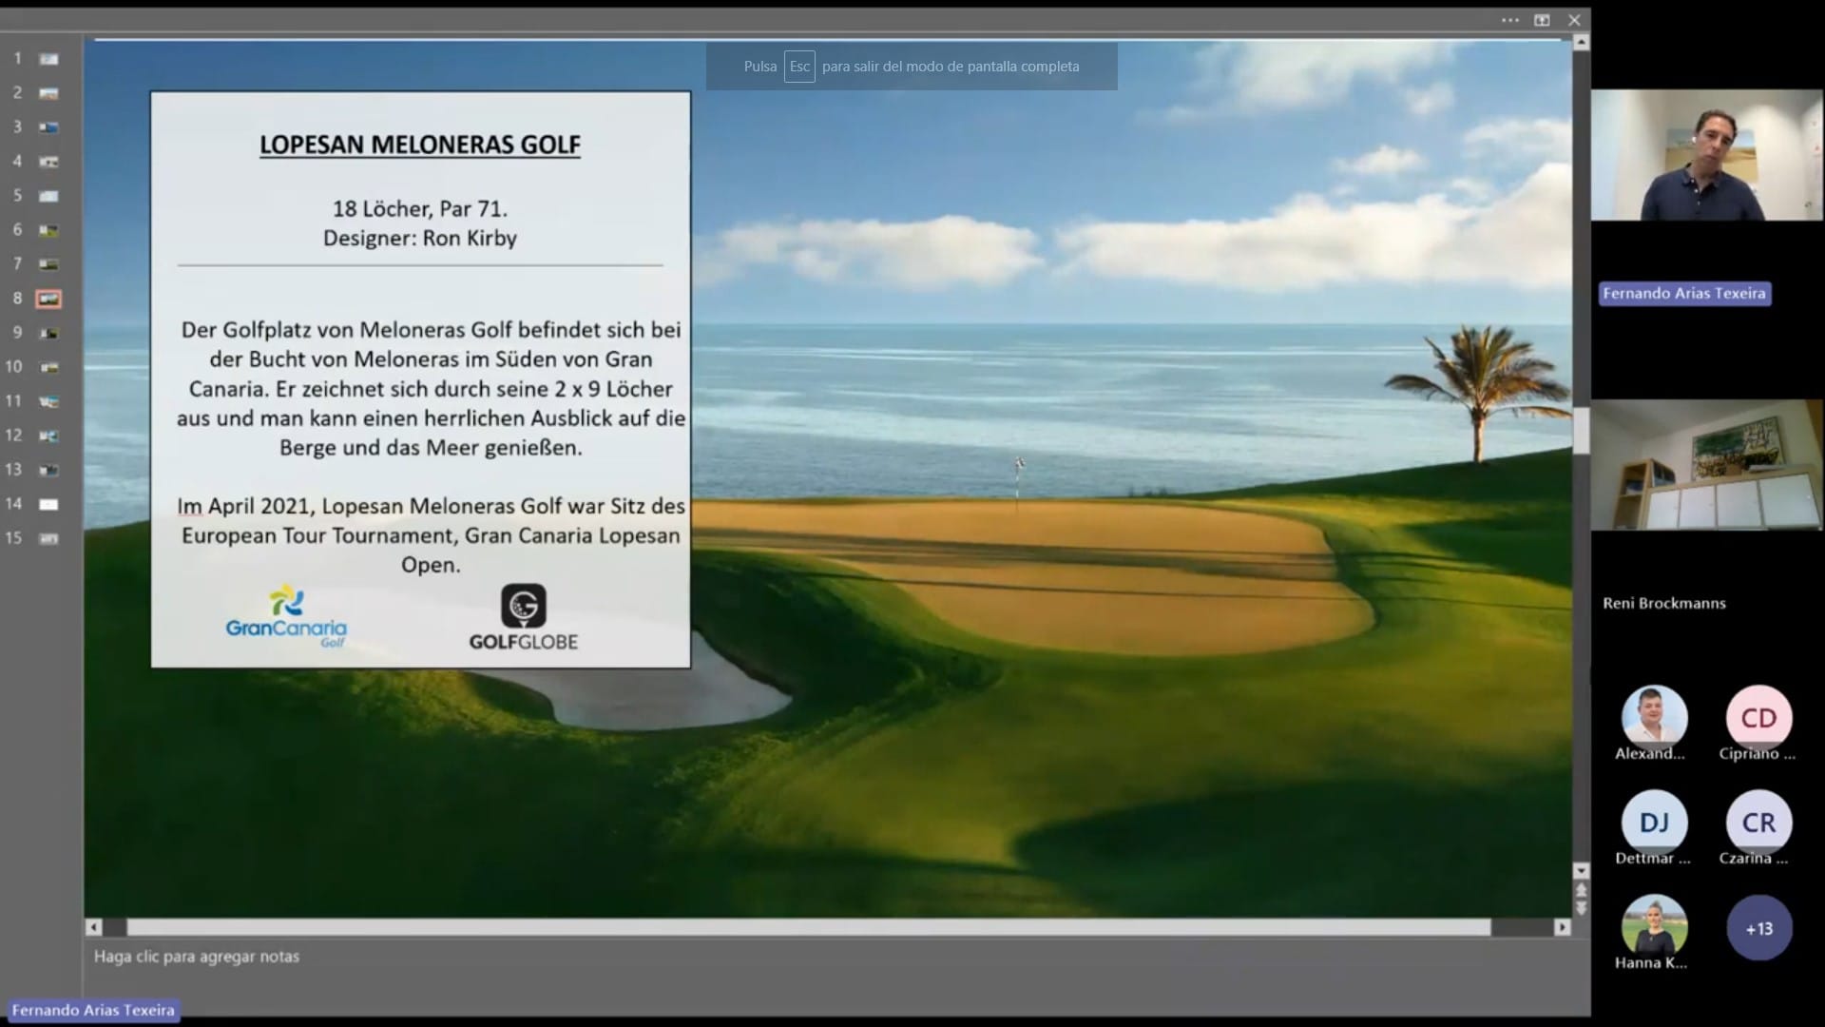Image resolution: width=1825 pixels, height=1027 pixels.
Task: Click Reni Brockmanns video tile
Action: point(1706,465)
